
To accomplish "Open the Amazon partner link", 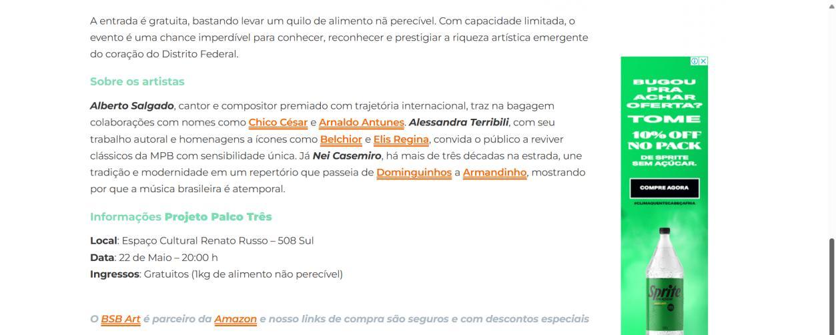I will (235, 319).
